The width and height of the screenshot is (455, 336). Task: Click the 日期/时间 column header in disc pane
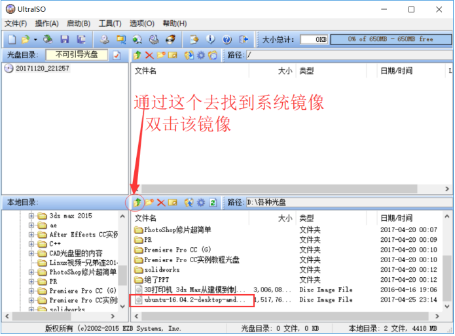tap(396, 71)
